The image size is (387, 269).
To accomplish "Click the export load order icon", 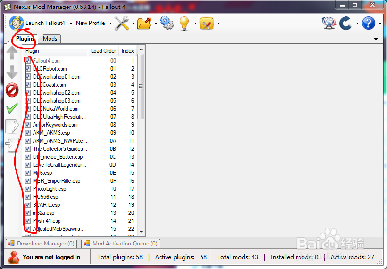I will click(12, 126).
